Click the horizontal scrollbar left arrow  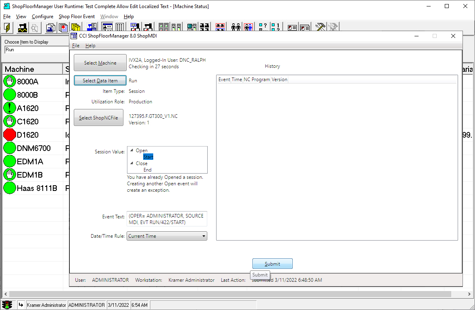point(6,294)
